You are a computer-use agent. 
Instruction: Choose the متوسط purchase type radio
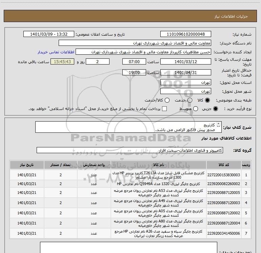coord(196,109)
